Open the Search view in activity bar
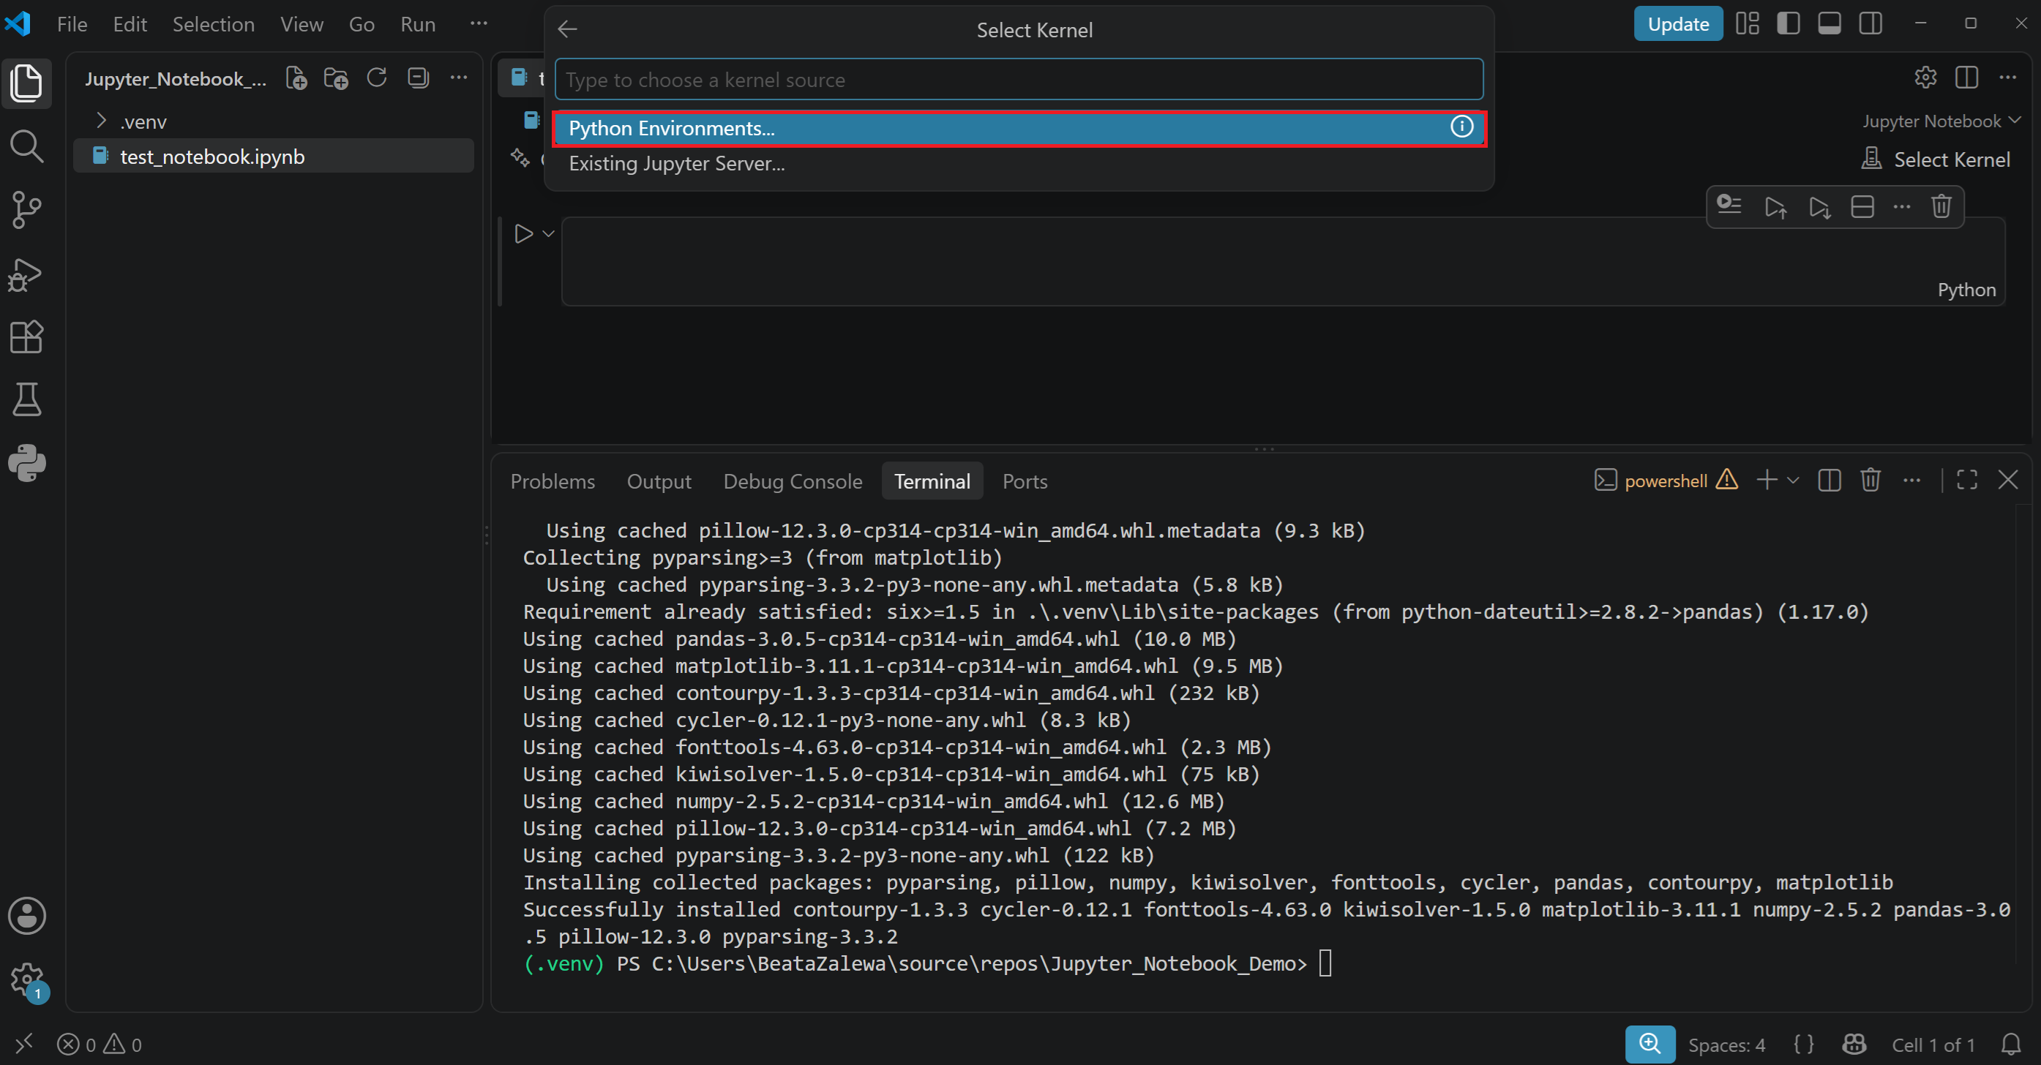 (x=26, y=146)
